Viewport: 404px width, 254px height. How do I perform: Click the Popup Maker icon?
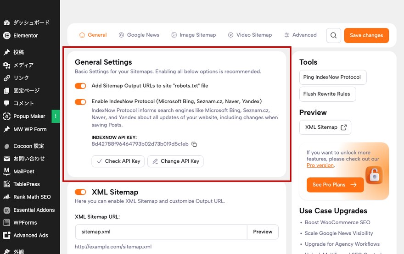pyautogui.click(x=7, y=116)
